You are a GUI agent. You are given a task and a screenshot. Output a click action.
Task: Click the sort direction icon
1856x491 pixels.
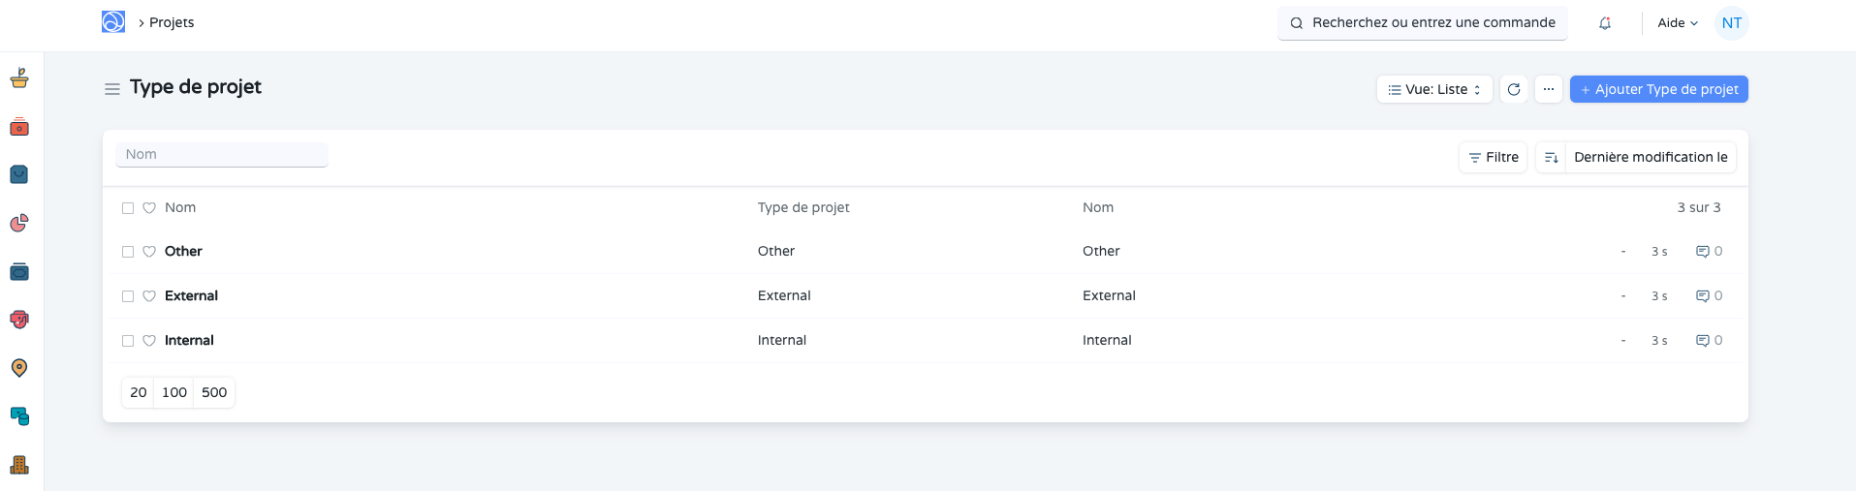[x=1551, y=157]
